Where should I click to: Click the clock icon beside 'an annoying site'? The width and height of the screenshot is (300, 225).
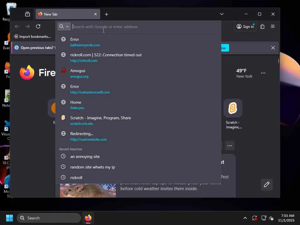pos(63,156)
